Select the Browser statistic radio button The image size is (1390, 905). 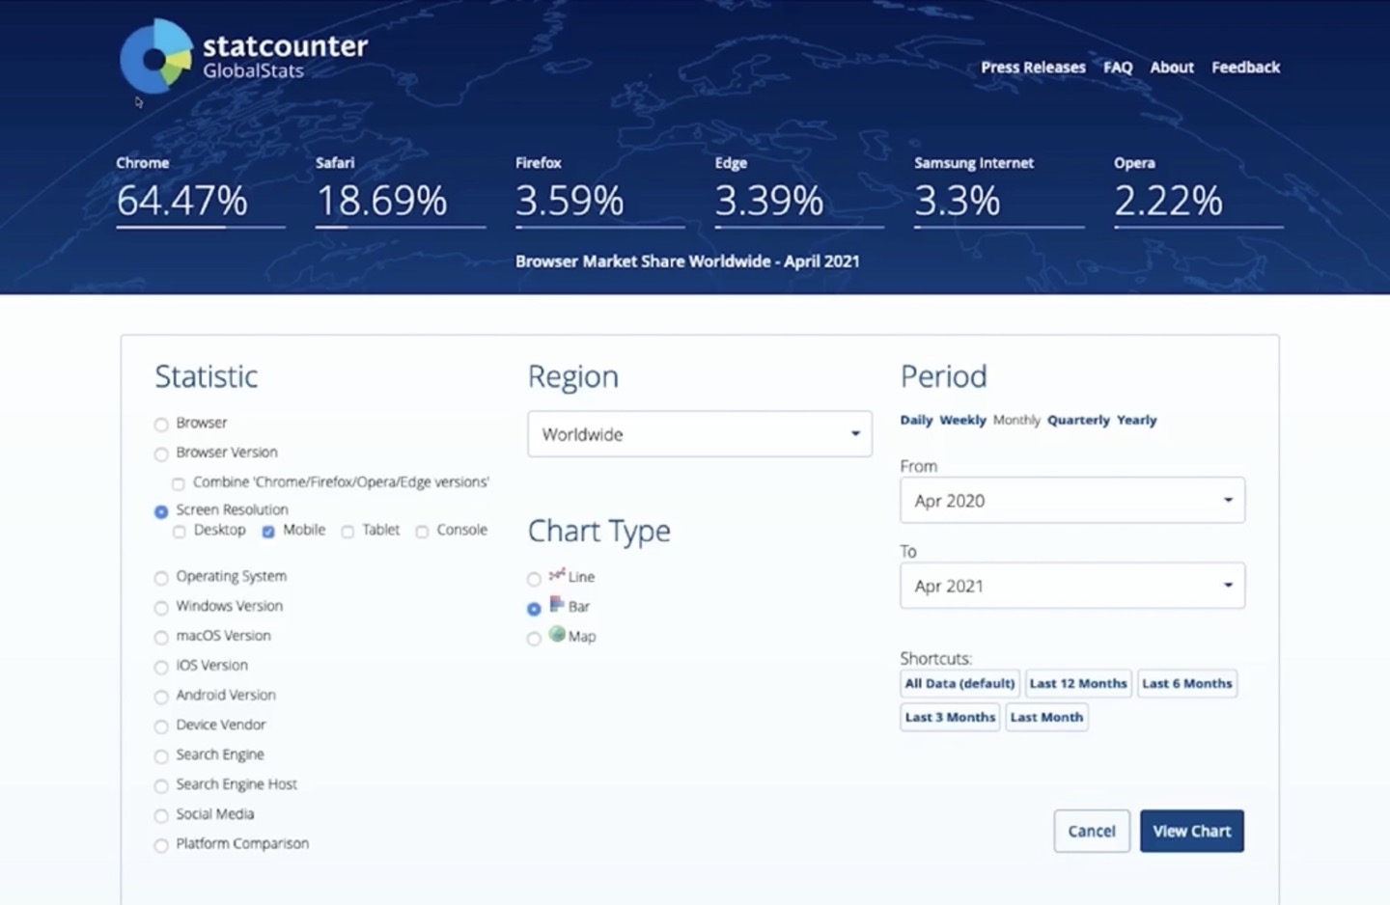click(x=161, y=425)
